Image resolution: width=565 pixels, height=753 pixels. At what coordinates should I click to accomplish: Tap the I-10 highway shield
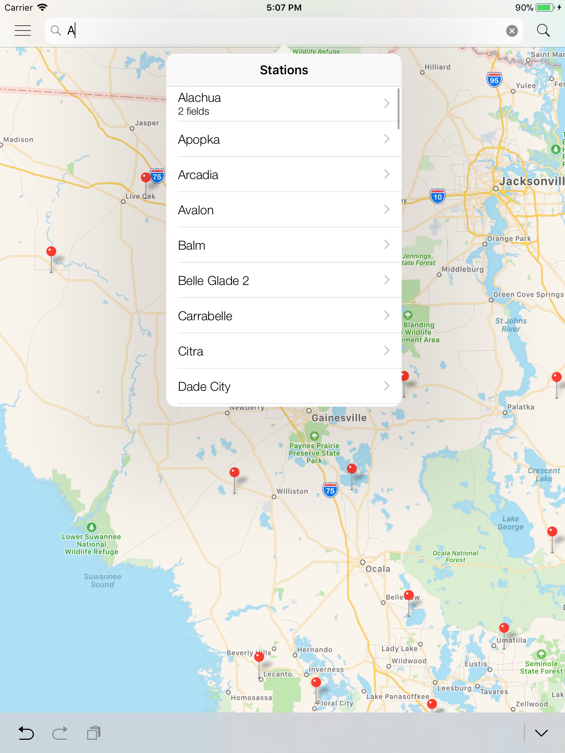pyautogui.click(x=438, y=196)
